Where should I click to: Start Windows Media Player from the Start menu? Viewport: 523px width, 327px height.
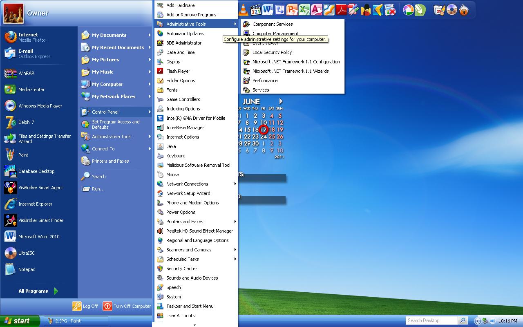(39, 106)
